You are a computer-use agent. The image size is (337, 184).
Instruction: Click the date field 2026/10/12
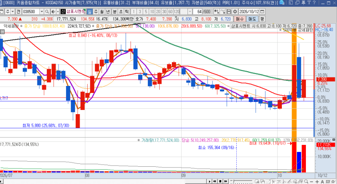pyautogui.click(x=249, y=12)
